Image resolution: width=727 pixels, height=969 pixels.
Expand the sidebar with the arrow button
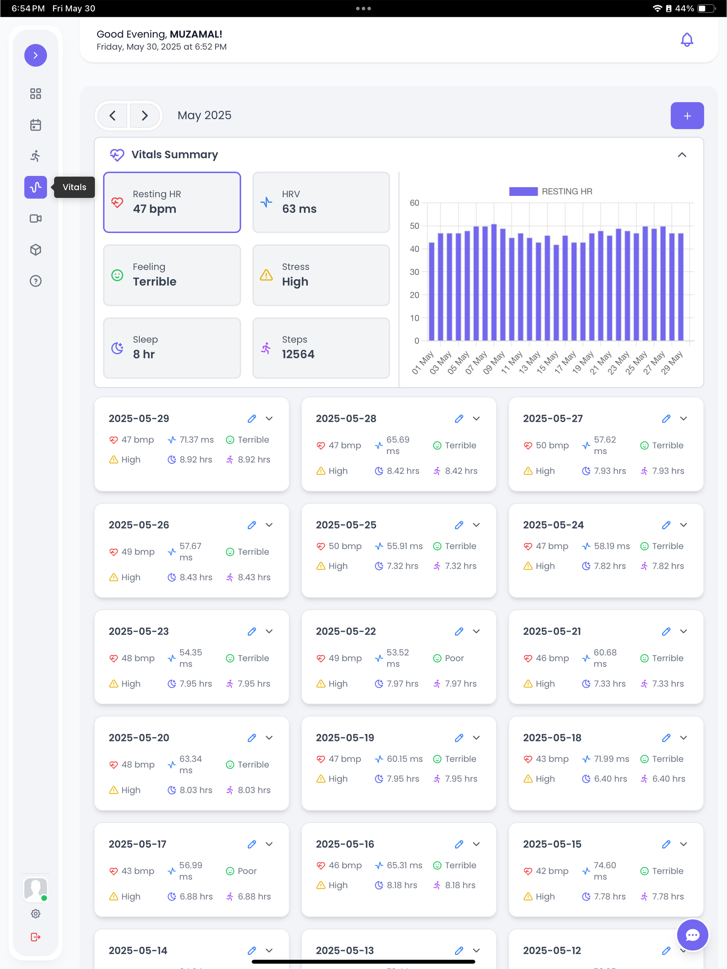pyautogui.click(x=36, y=55)
